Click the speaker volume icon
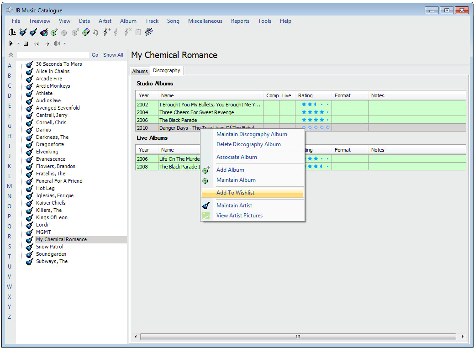Viewport: 474px width, 348px height. (x=57, y=43)
